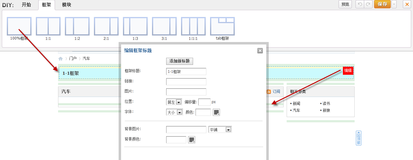The image size is (413, 160).
Task: Click the 框架标题 text input field
Action: point(186,72)
